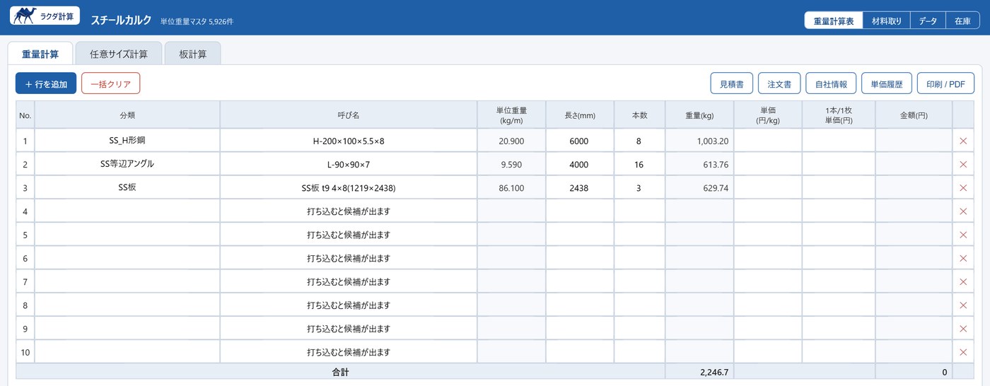Click the SS等辺アングル category cell

127,165
